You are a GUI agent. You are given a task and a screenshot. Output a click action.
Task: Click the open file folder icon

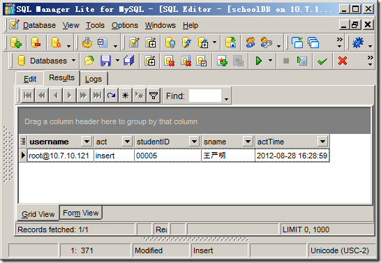tap(89, 61)
